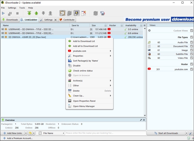Open the Tools menu
The image size is (194, 141).
pyautogui.click(x=22, y=8)
